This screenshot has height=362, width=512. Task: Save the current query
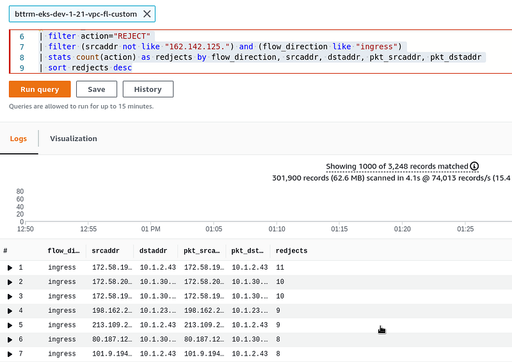click(x=97, y=89)
